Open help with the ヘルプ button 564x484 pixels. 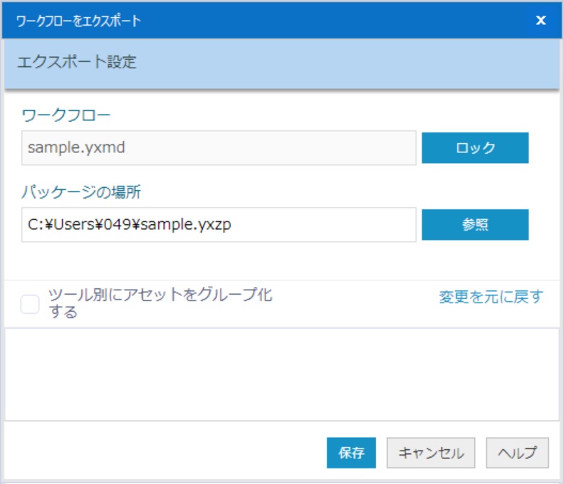point(517,453)
